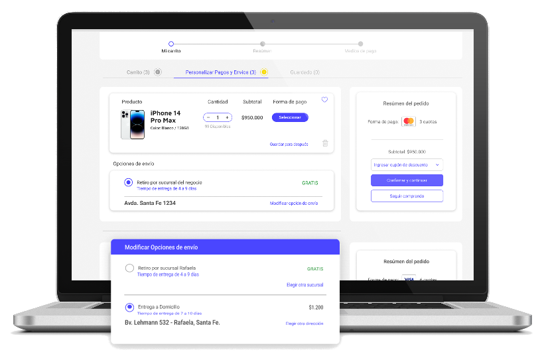542x354 pixels.
Task: Click the $950.000 subtotal in product row
Action: point(252,117)
